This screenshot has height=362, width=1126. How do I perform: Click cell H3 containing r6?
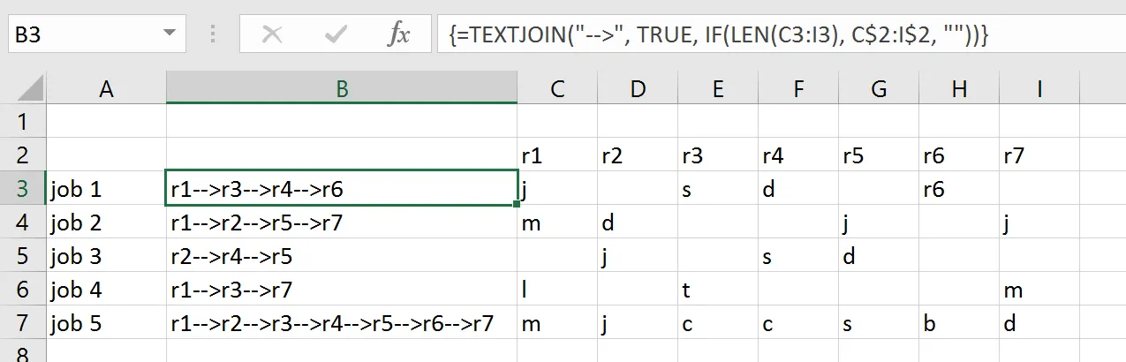tap(959, 189)
